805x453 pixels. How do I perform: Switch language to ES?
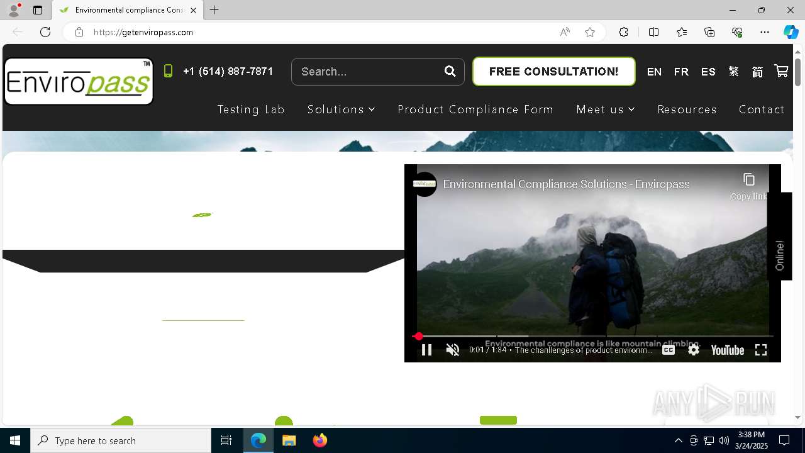[708, 72]
